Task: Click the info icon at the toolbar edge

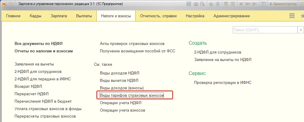Action: (x=302, y=4)
